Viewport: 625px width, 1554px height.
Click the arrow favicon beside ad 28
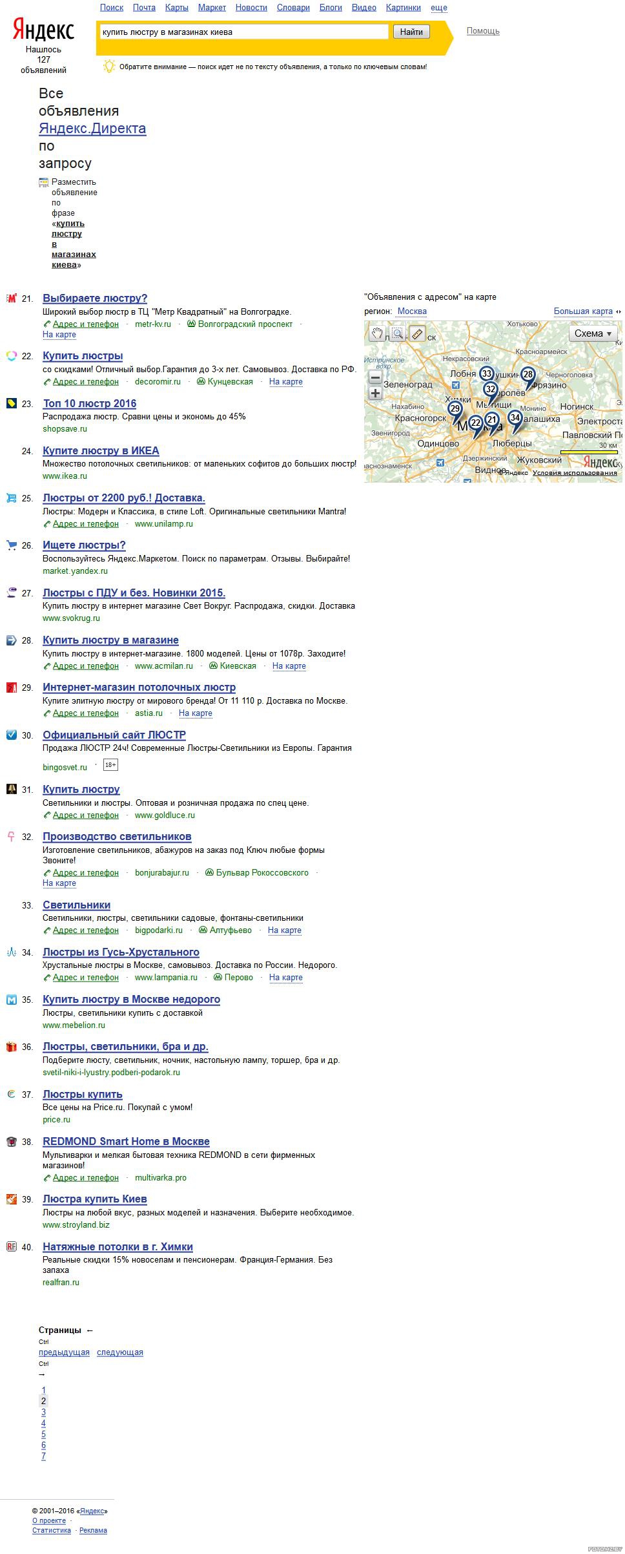click(x=12, y=640)
